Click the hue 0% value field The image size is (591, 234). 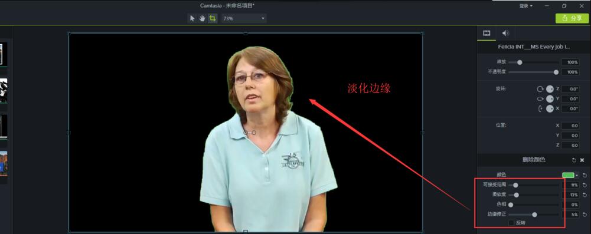570,205
